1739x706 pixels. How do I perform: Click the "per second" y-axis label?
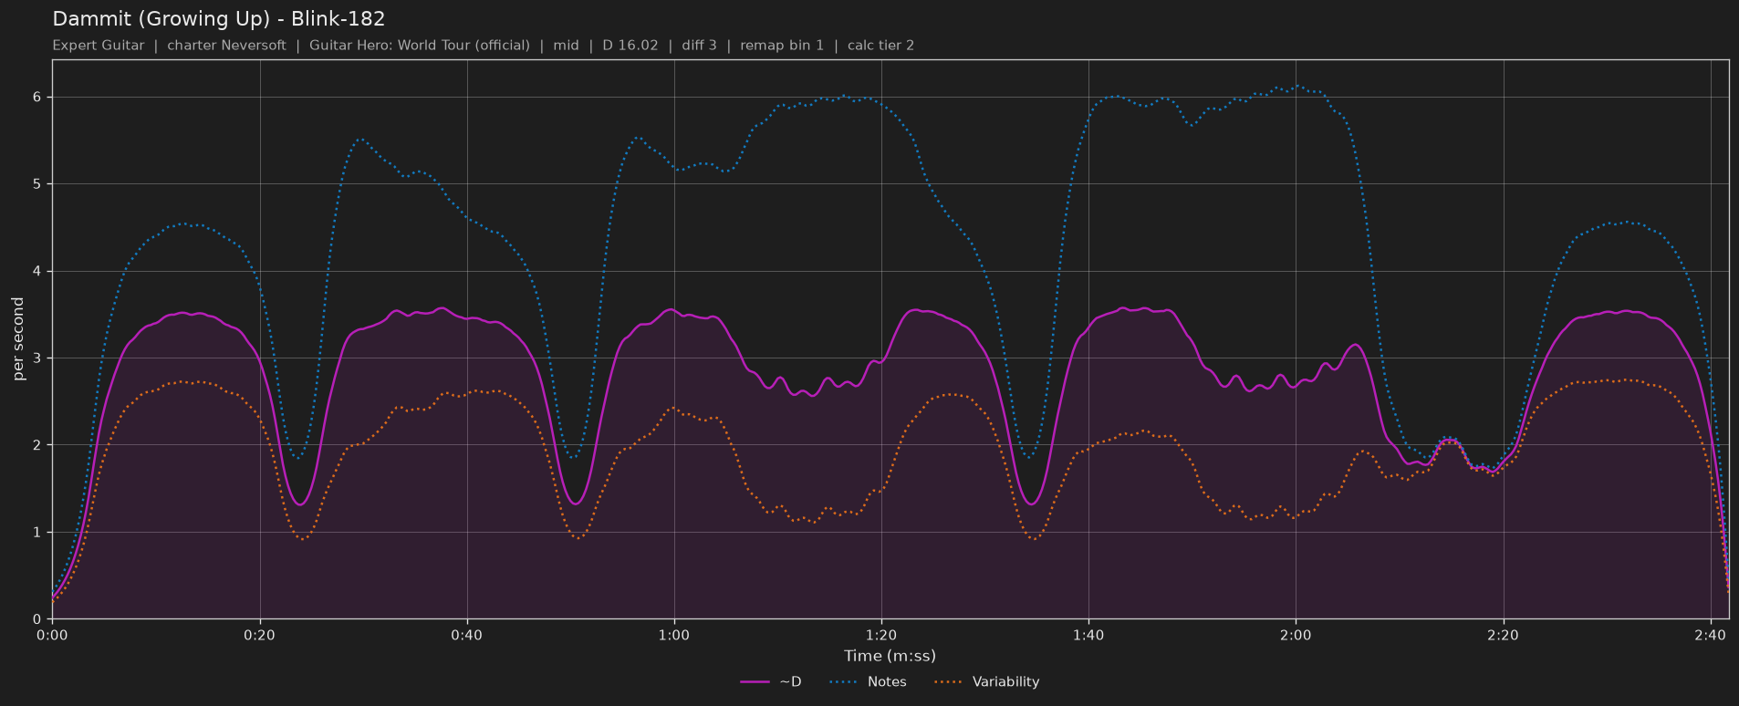(18, 339)
